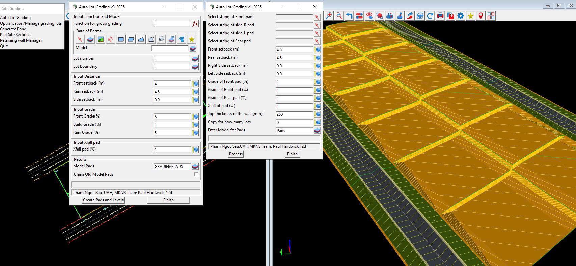Click Function for group grading input field
Screen dimensions: 576x266
(x=172, y=24)
